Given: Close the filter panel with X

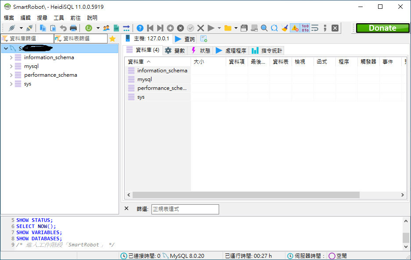Looking at the screenshot, I should click(x=126, y=208).
